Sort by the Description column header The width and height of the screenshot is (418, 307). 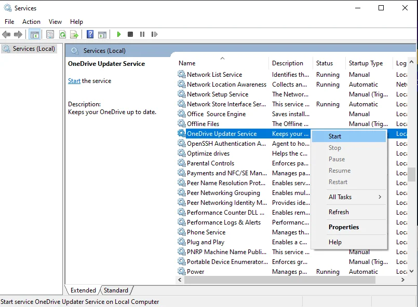[290, 63]
